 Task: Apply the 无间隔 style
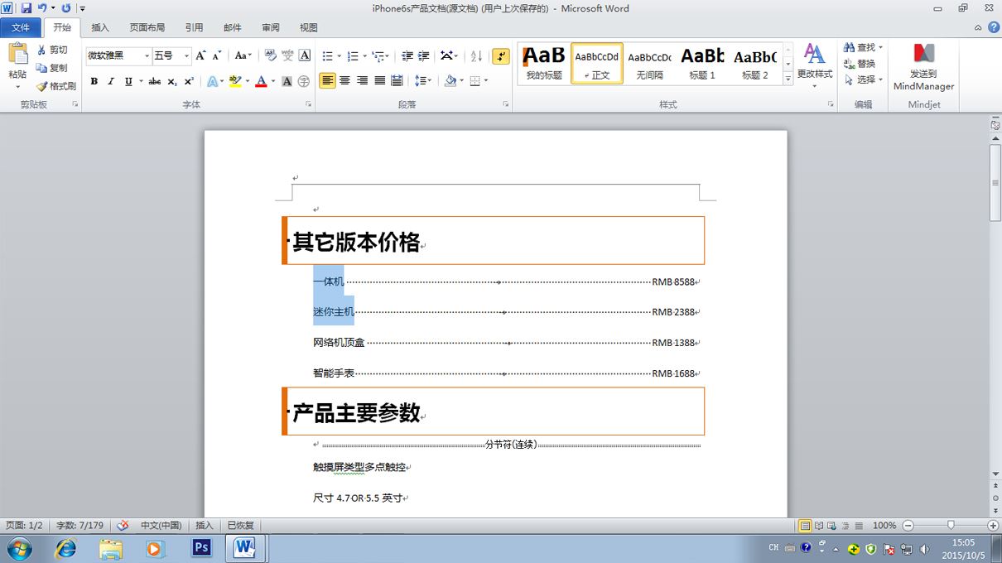pos(650,64)
